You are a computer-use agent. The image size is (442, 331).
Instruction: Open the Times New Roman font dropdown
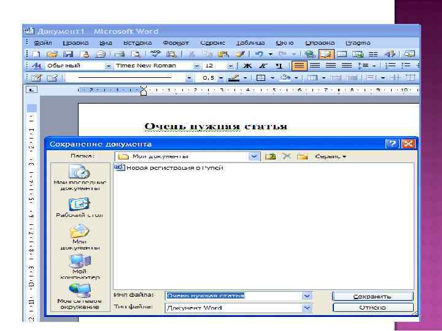[x=197, y=66]
